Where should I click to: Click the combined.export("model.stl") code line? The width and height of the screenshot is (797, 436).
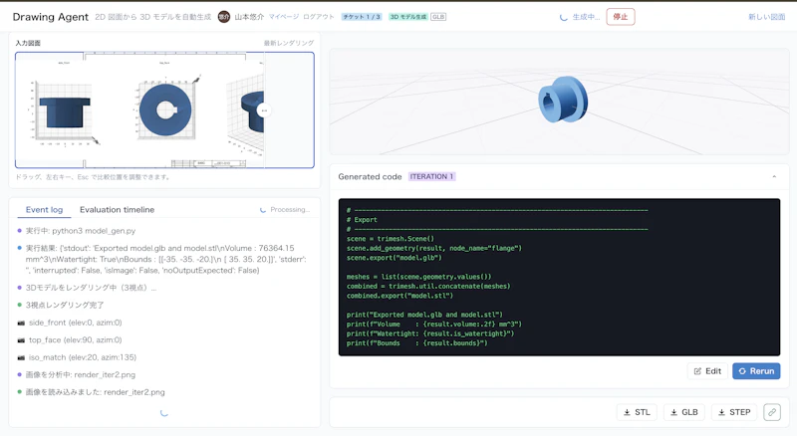click(x=399, y=296)
